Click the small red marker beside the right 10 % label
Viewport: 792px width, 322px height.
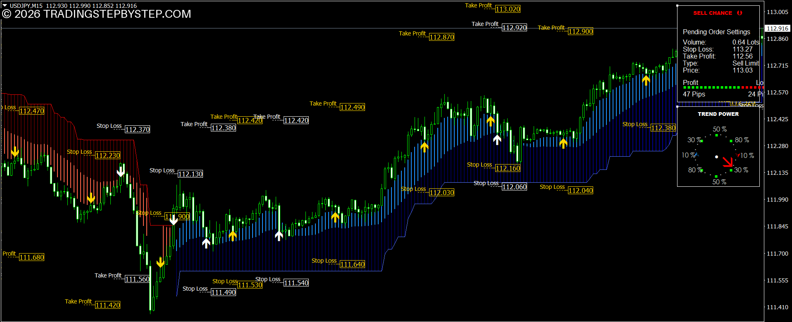[x=738, y=155]
